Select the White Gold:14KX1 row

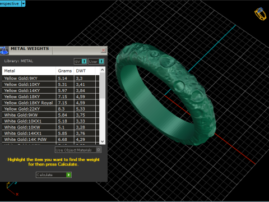(x=50, y=134)
